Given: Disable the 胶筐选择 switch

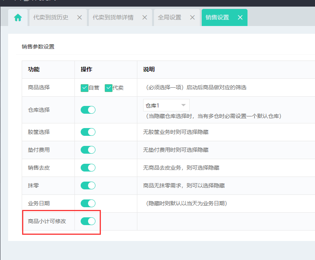Looking at the screenshot, I should 88,132.
